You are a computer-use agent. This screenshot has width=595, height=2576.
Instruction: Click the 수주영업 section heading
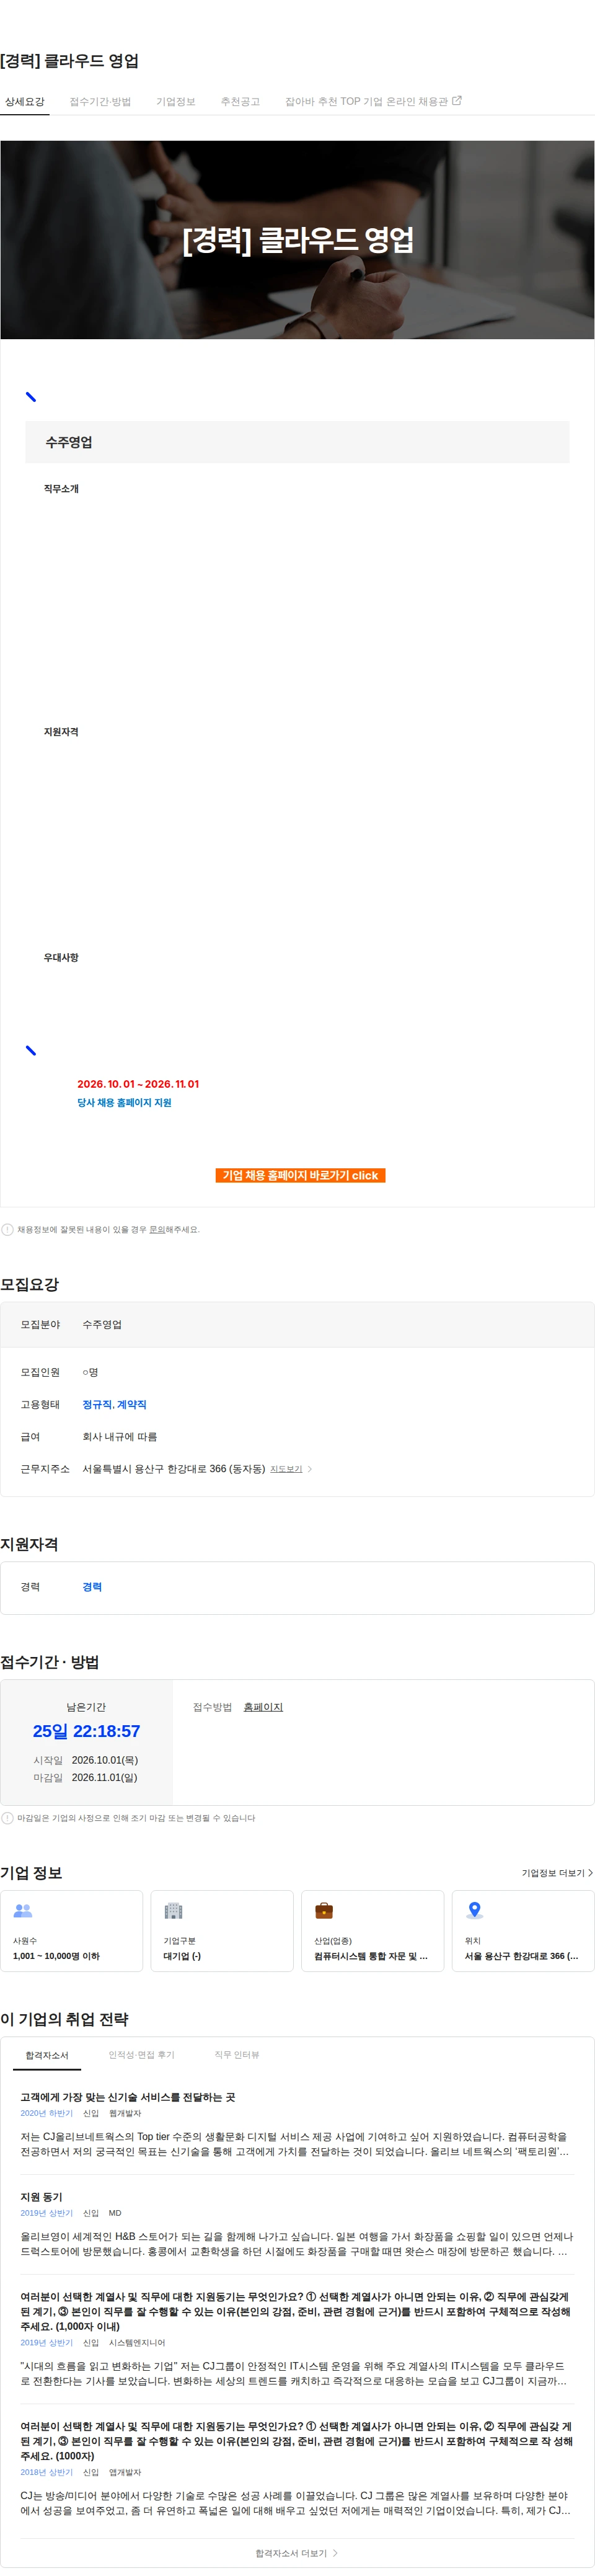(69, 442)
